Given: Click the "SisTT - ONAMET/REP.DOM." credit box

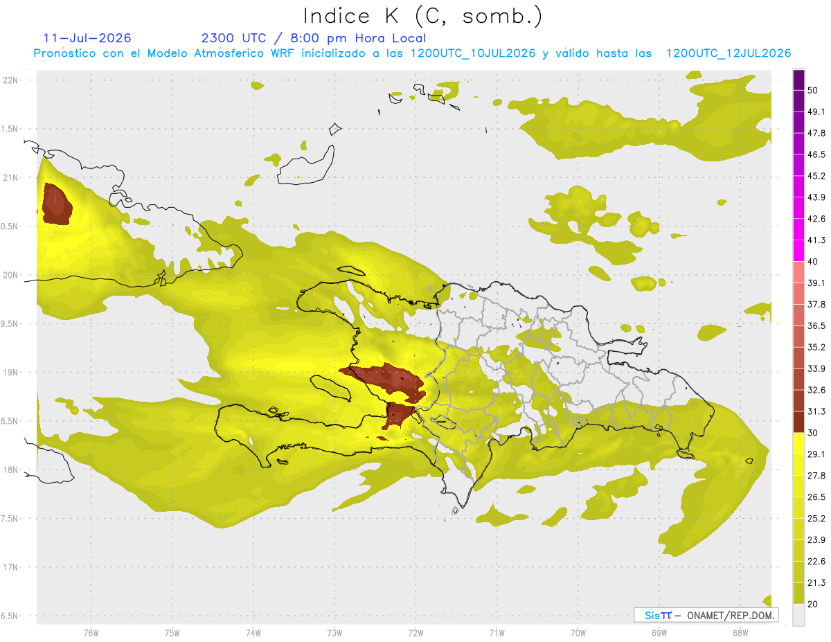Looking at the screenshot, I should (706, 615).
